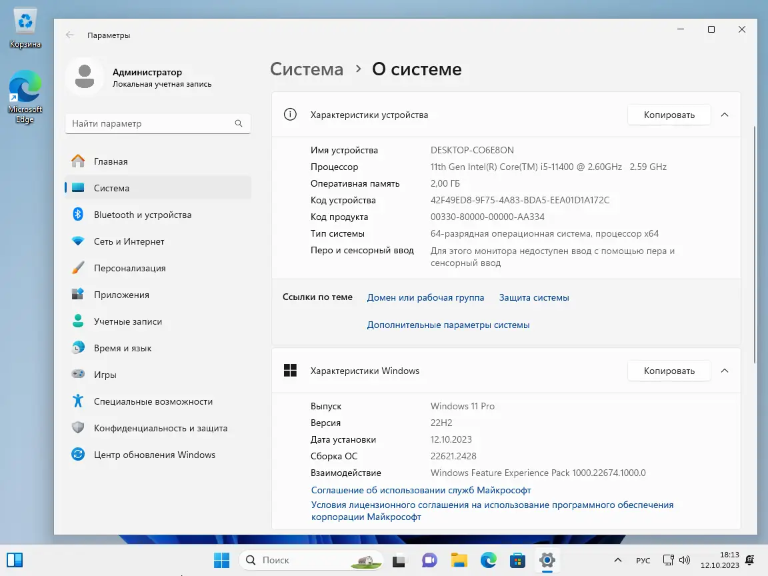Select Система in sidebar
This screenshot has width=768, height=576.
pos(158,188)
